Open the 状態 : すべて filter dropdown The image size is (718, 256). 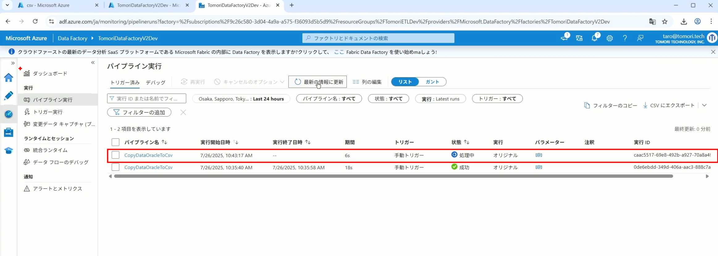tap(388, 99)
